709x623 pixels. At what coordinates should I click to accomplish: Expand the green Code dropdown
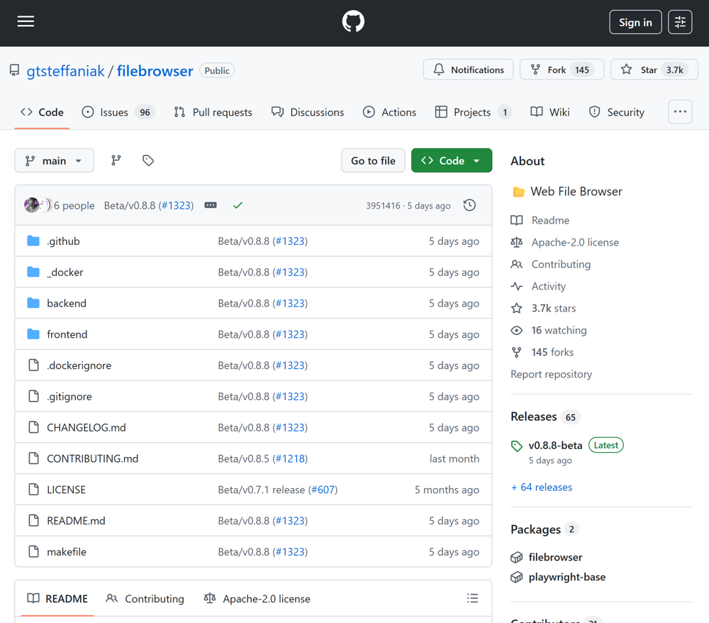(x=452, y=161)
